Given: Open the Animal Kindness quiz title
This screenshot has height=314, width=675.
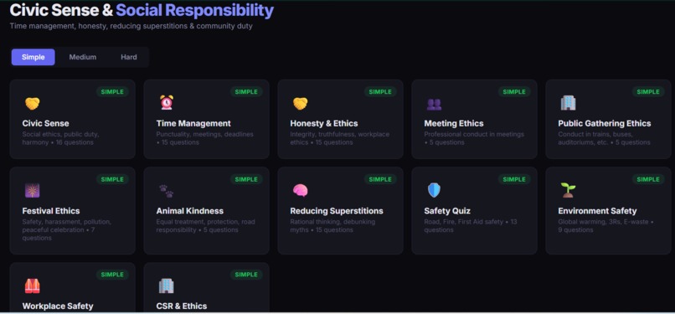Looking at the screenshot, I should pos(190,211).
